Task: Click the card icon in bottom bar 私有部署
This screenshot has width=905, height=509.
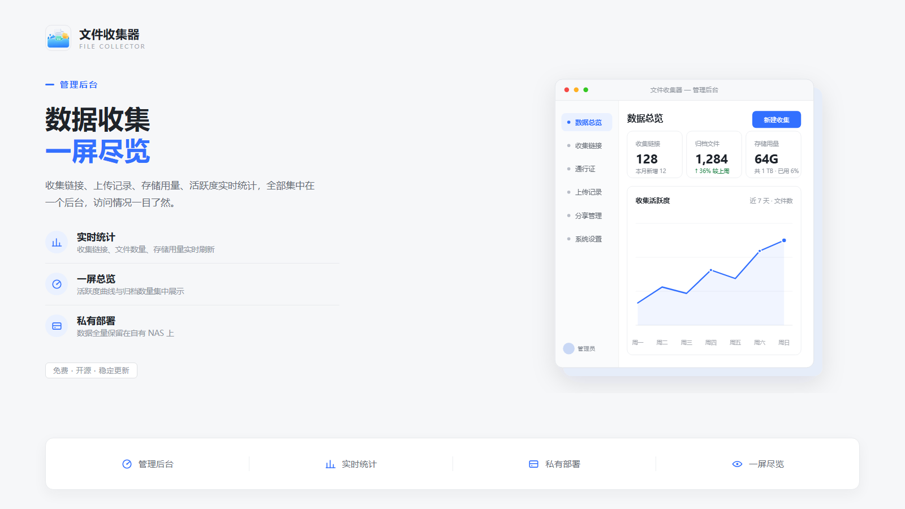Action: click(x=533, y=464)
